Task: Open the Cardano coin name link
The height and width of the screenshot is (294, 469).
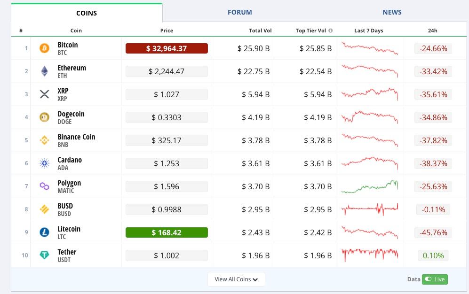Action: (x=70, y=160)
